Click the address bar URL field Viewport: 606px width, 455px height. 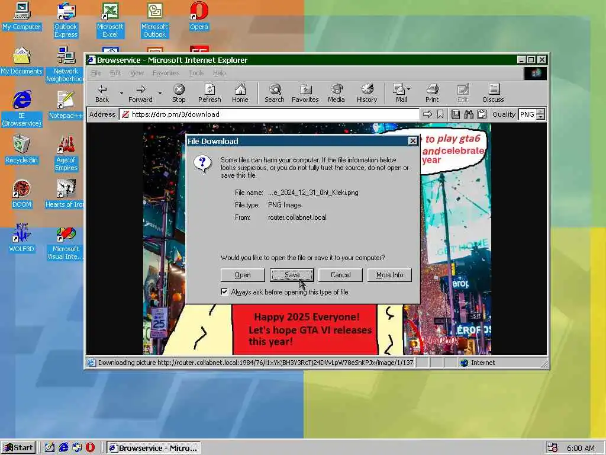pyautogui.click(x=269, y=114)
